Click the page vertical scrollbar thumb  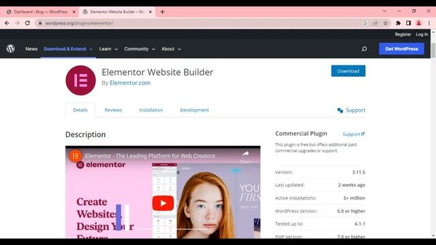(x=433, y=50)
